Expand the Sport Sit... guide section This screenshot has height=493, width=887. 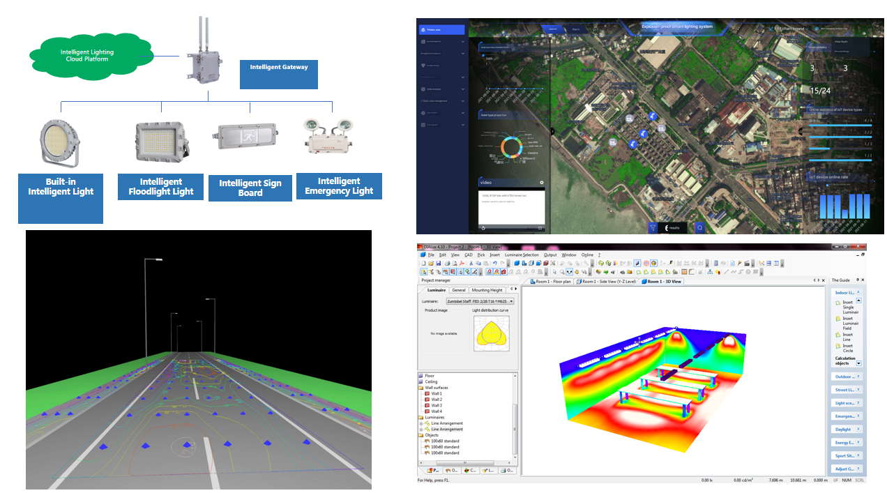pyautogui.click(x=858, y=455)
